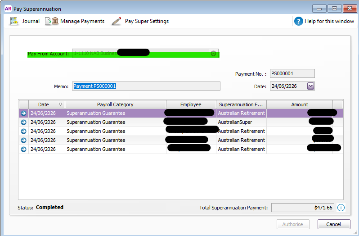The height and width of the screenshot is (236, 359).
Task: Click the Total Superannuation Payment field
Action: [302, 208]
